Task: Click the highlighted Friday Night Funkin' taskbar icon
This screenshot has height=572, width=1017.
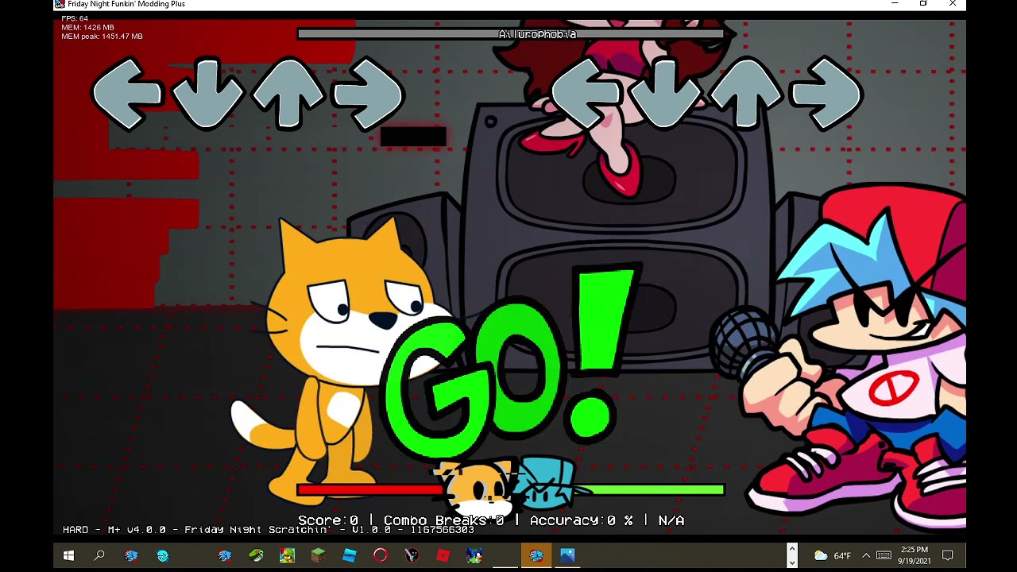Action: pyautogui.click(x=536, y=555)
